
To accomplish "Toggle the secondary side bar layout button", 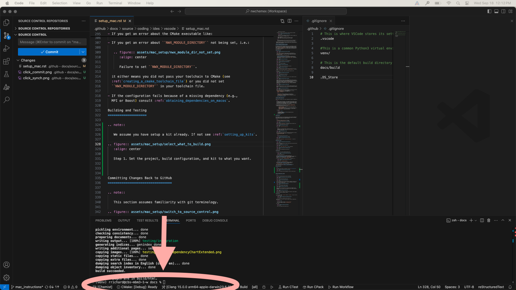I will [x=503, y=11].
